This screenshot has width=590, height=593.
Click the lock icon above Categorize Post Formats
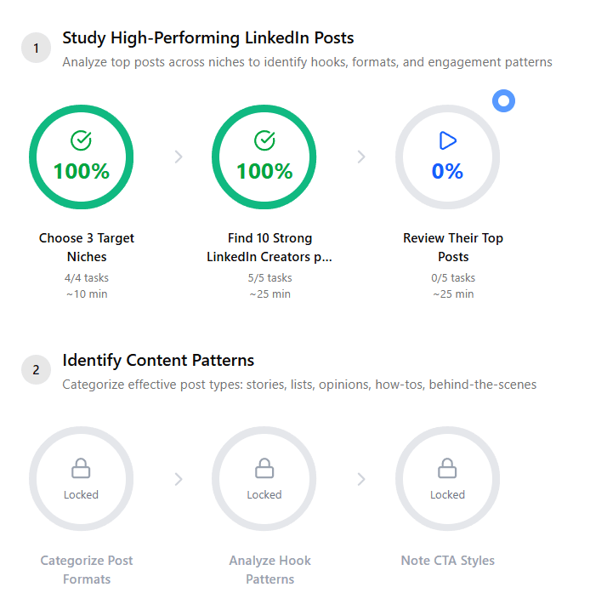82,468
